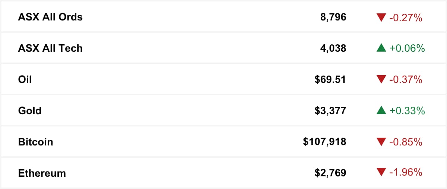The image size is (447, 189).
Task: Click the red down arrow beside ASX All Ords
Action: point(381,17)
